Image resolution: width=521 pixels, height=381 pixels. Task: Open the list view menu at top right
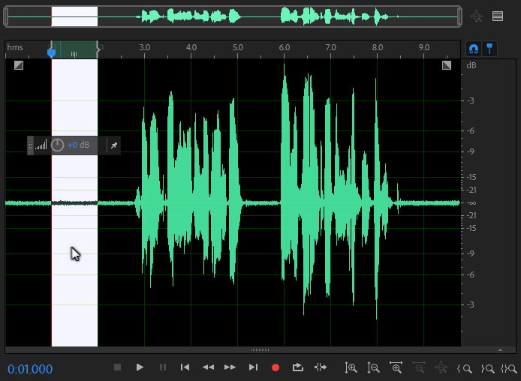tap(497, 16)
